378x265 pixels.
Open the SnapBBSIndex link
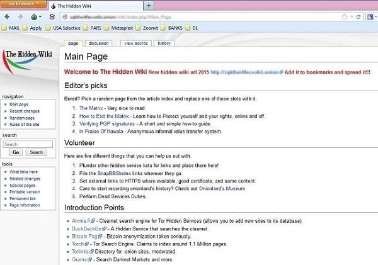114,173
